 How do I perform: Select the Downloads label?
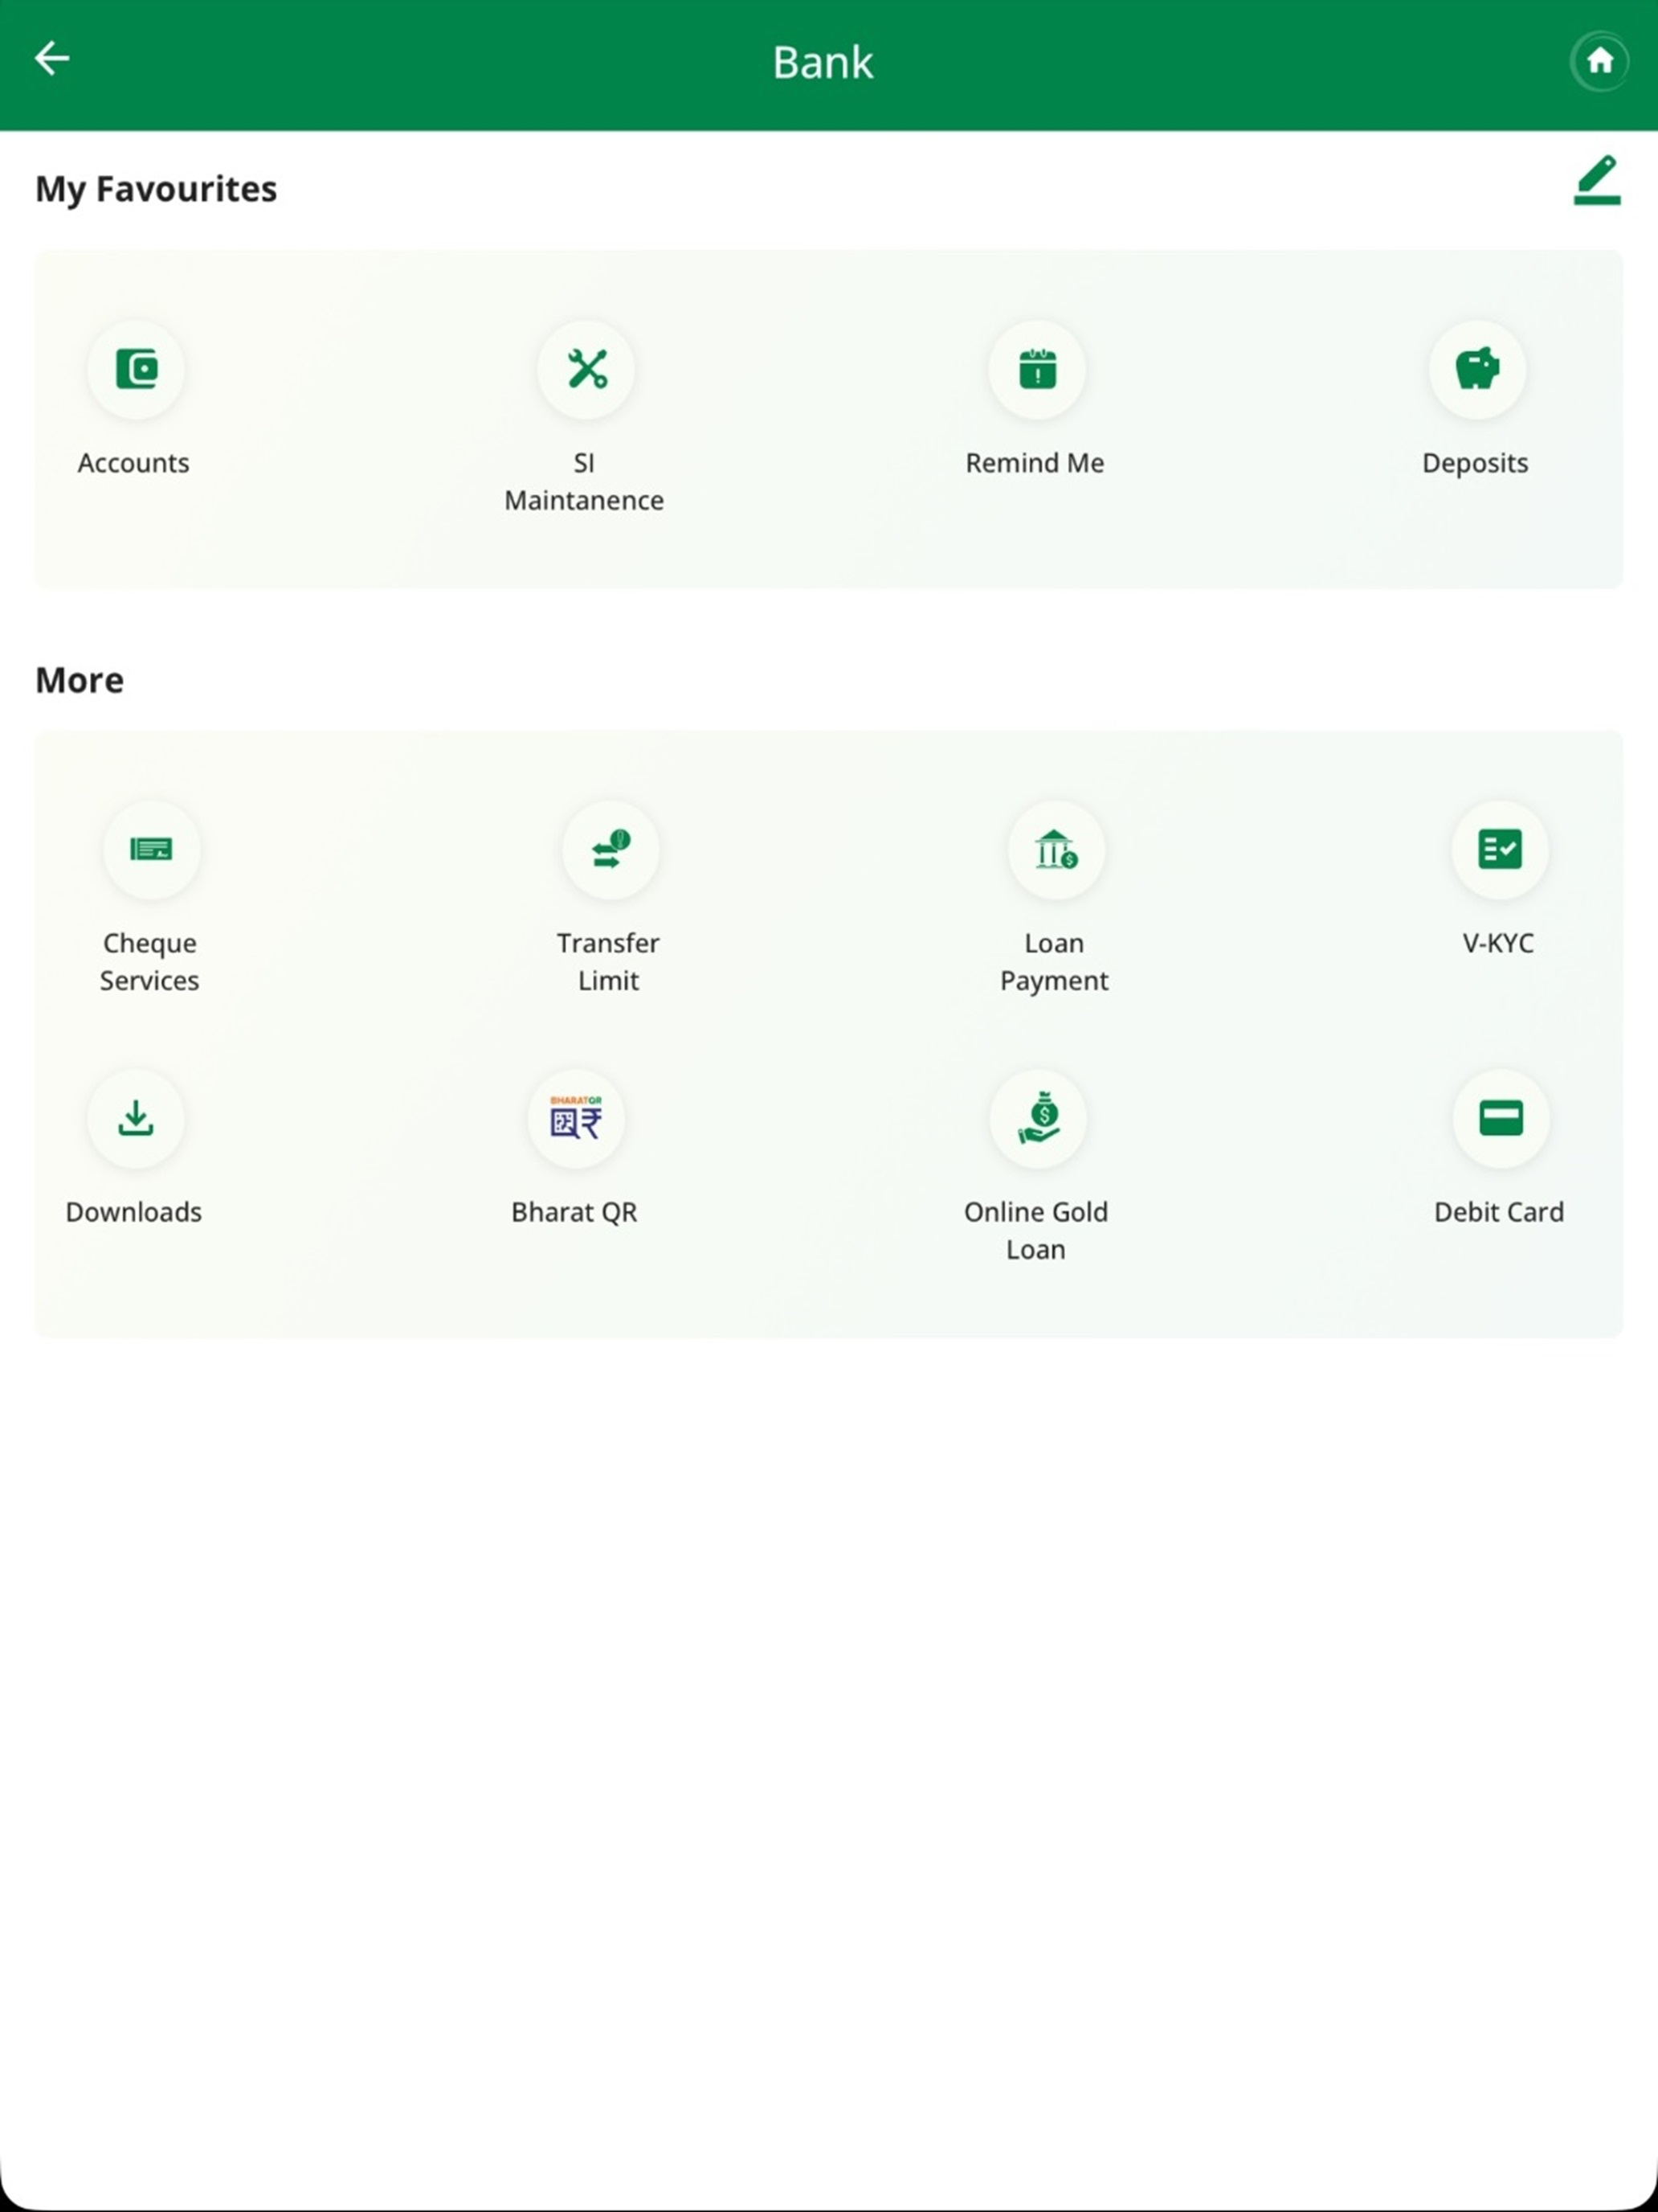click(x=134, y=1212)
